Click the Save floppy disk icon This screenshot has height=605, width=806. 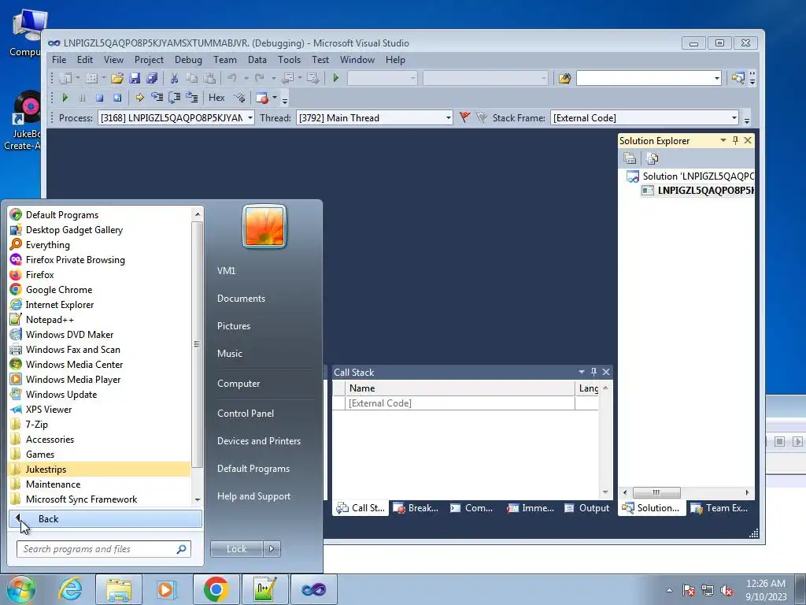click(135, 78)
